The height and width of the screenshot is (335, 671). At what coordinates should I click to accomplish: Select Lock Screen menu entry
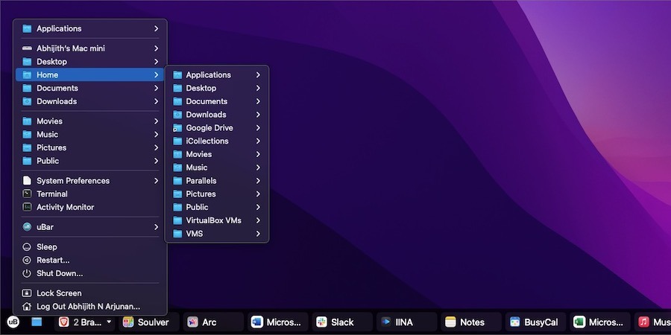[x=90, y=293]
